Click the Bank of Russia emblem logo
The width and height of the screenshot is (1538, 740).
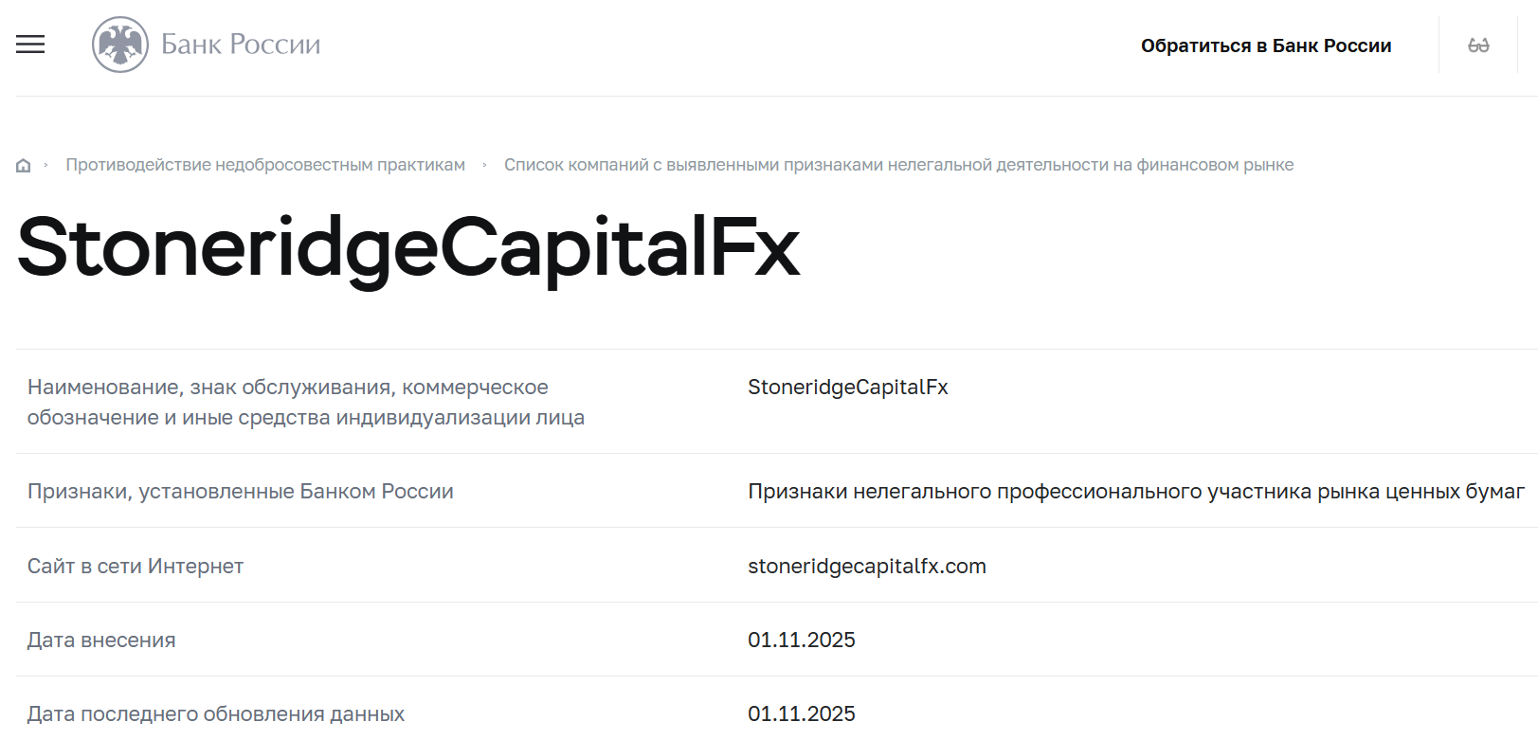pyautogui.click(x=118, y=44)
